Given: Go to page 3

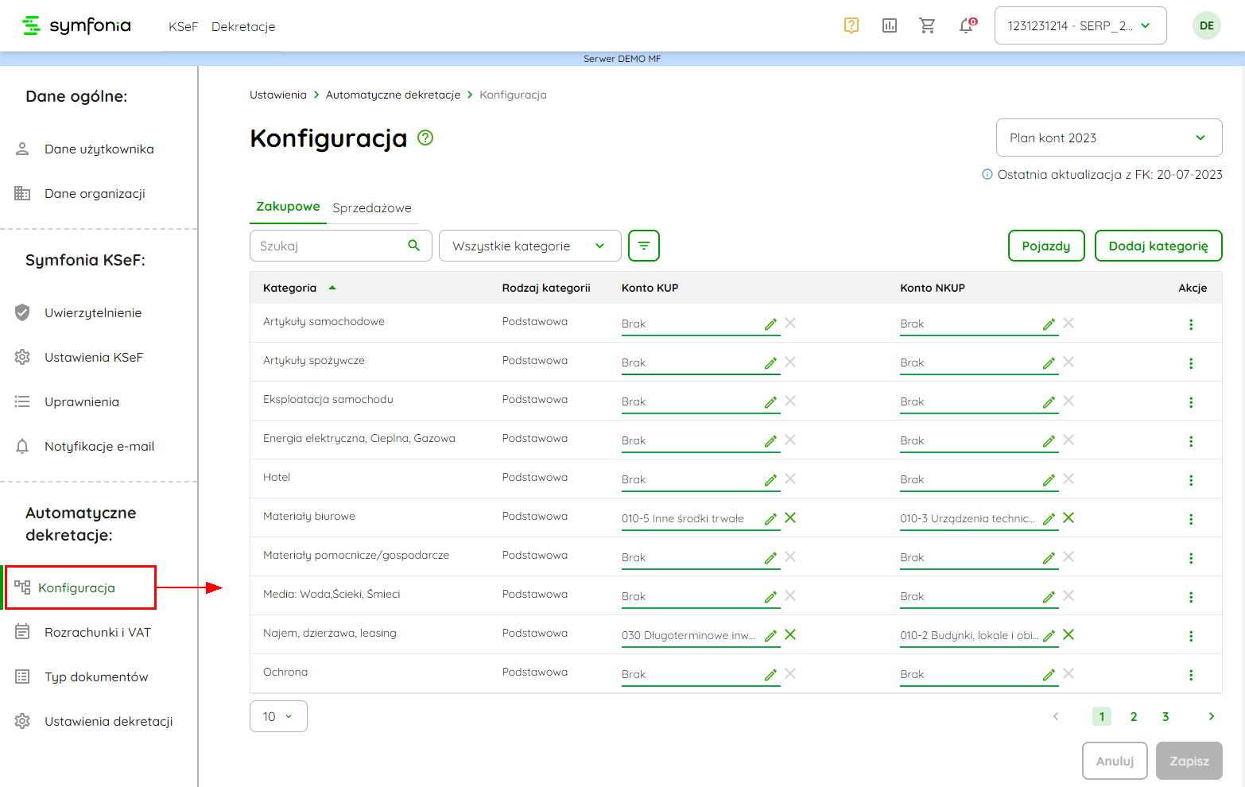Looking at the screenshot, I should (1165, 716).
